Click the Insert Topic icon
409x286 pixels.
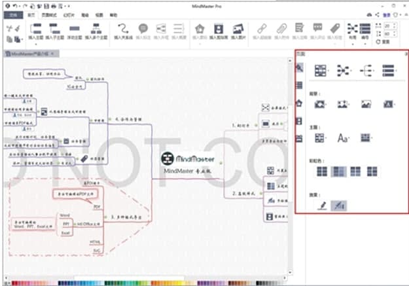pyautogui.click(x=36, y=28)
